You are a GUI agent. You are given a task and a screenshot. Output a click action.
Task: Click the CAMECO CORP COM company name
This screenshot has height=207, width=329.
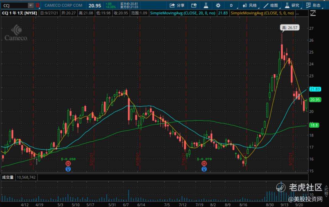click(63, 5)
